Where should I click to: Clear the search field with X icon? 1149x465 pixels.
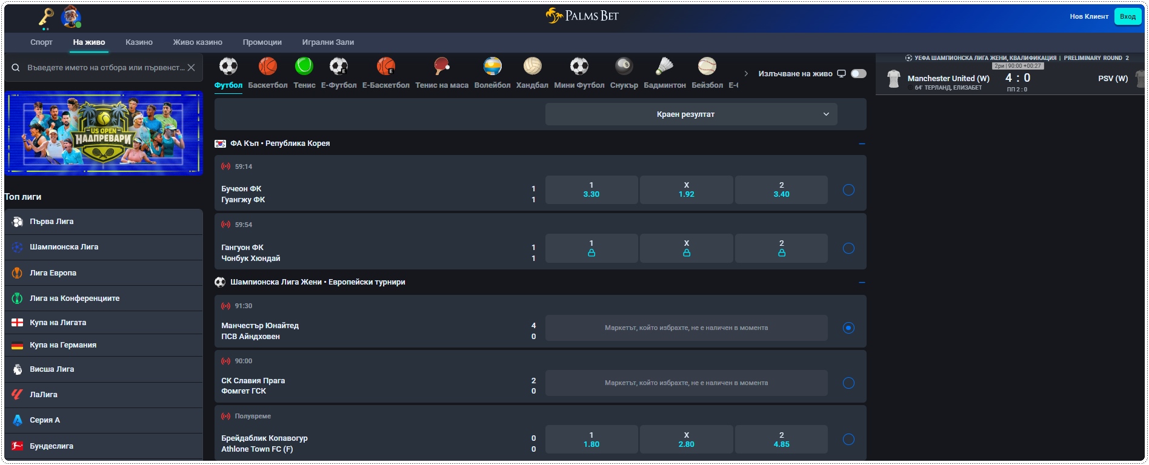pyautogui.click(x=191, y=68)
